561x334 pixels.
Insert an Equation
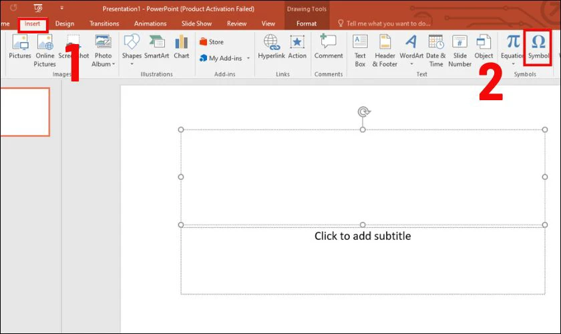512,47
